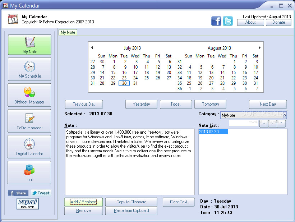This screenshot has height=222, width=295.
Task: Select July 15 in the calendar
Action: point(113,73)
